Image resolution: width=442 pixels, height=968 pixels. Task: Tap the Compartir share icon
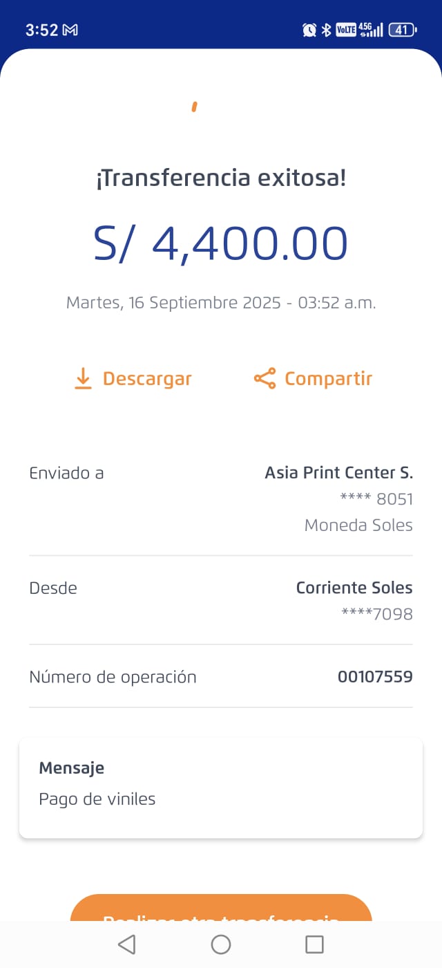pos(265,379)
